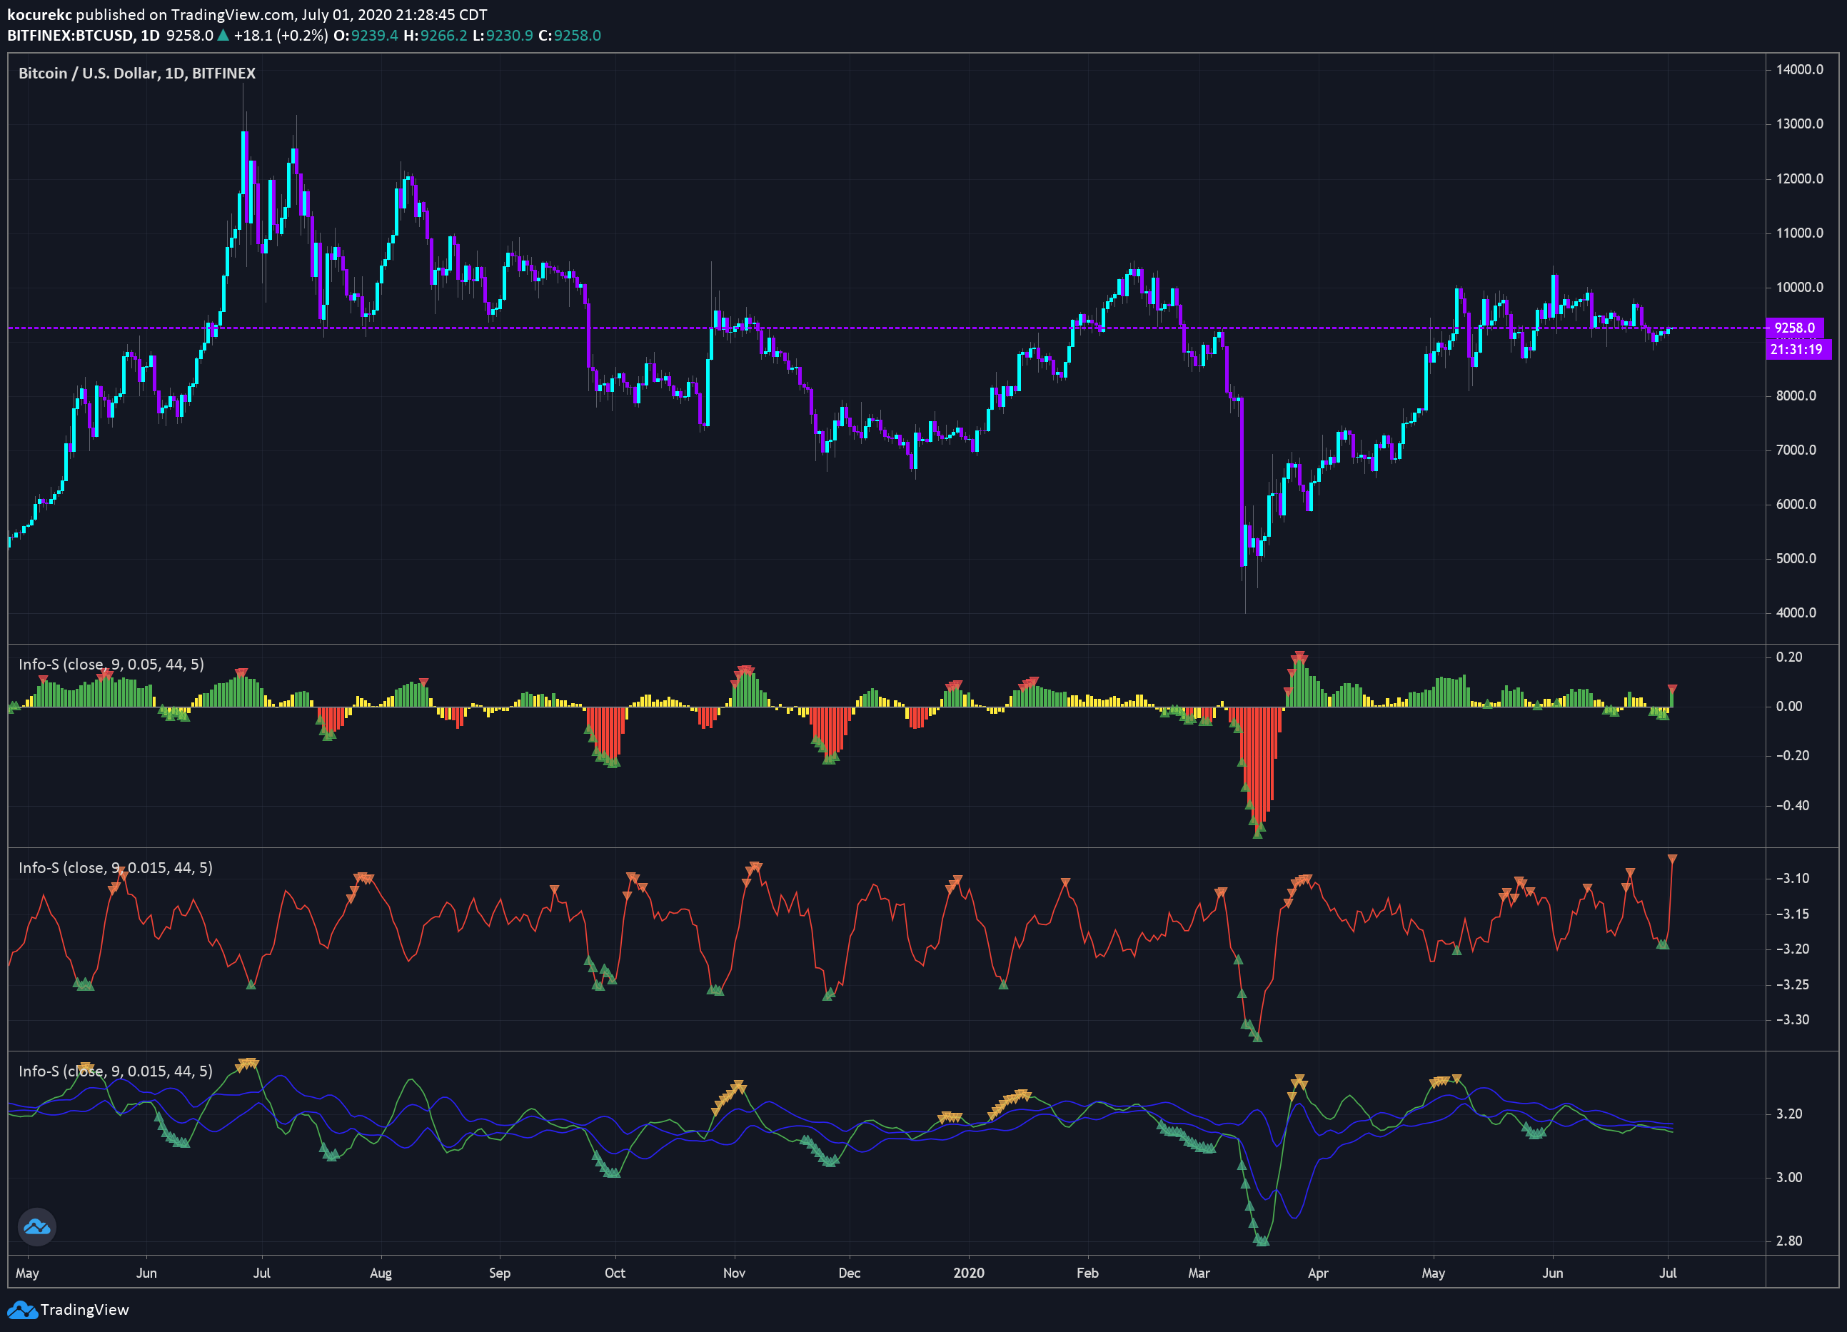Click the Apr label on the time axis
Viewport: 1847px width, 1332px height.
(1318, 1273)
